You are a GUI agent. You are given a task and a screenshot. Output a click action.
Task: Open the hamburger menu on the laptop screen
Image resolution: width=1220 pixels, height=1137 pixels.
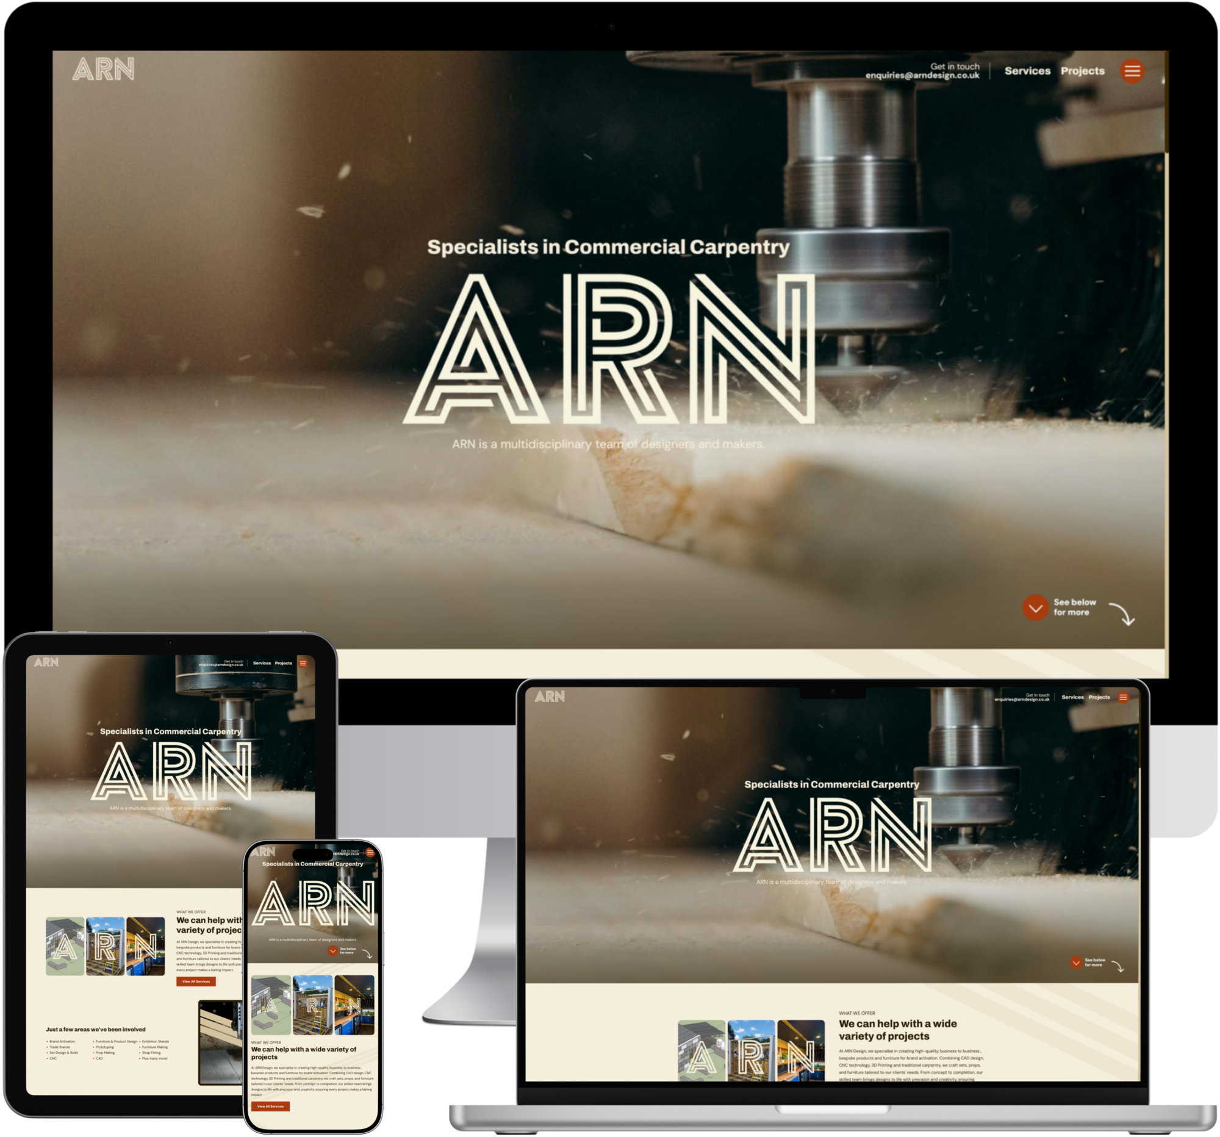pyautogui.click(x=1123, y=697)
